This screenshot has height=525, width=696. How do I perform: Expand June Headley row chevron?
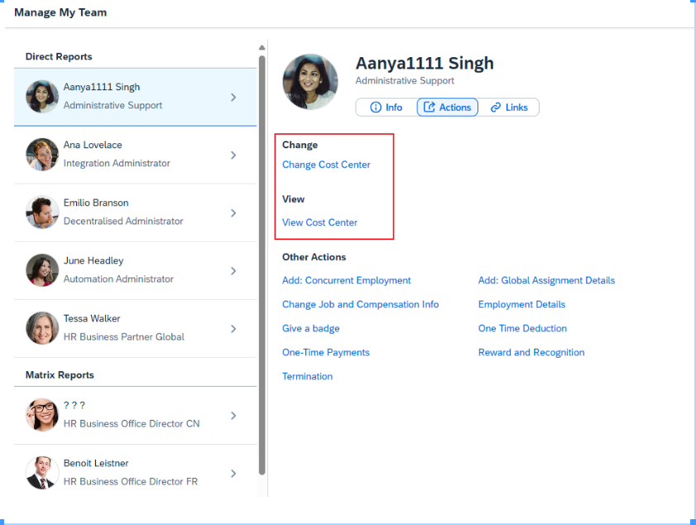point(233,271)
